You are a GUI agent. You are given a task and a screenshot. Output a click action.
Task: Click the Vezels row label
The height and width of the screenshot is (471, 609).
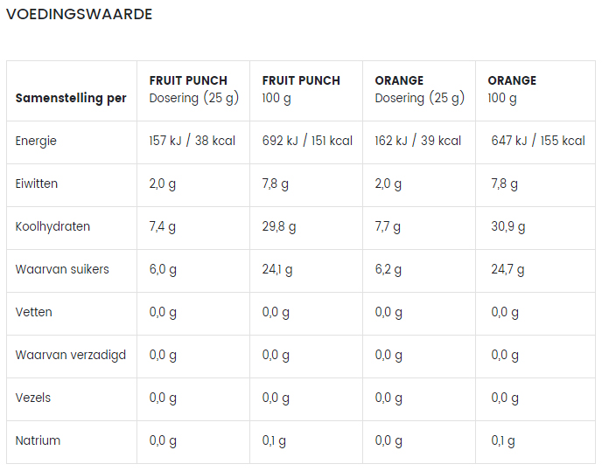(x=33, y=398)
